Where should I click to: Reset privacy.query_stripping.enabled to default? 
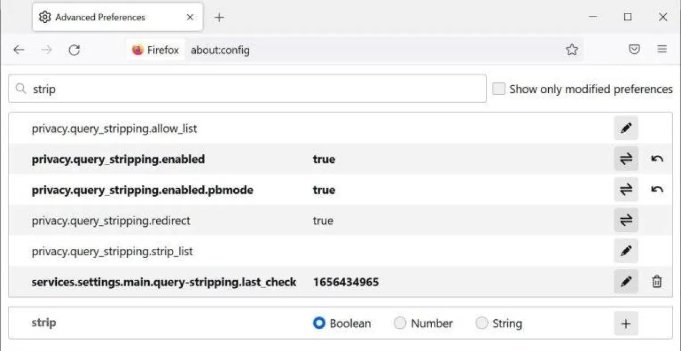click(x=657, y=159)
